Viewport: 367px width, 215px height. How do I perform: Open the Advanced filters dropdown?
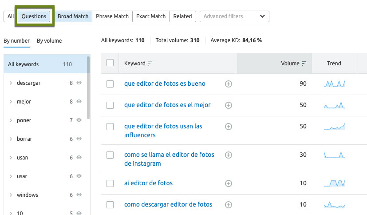[x=234, y=16]
